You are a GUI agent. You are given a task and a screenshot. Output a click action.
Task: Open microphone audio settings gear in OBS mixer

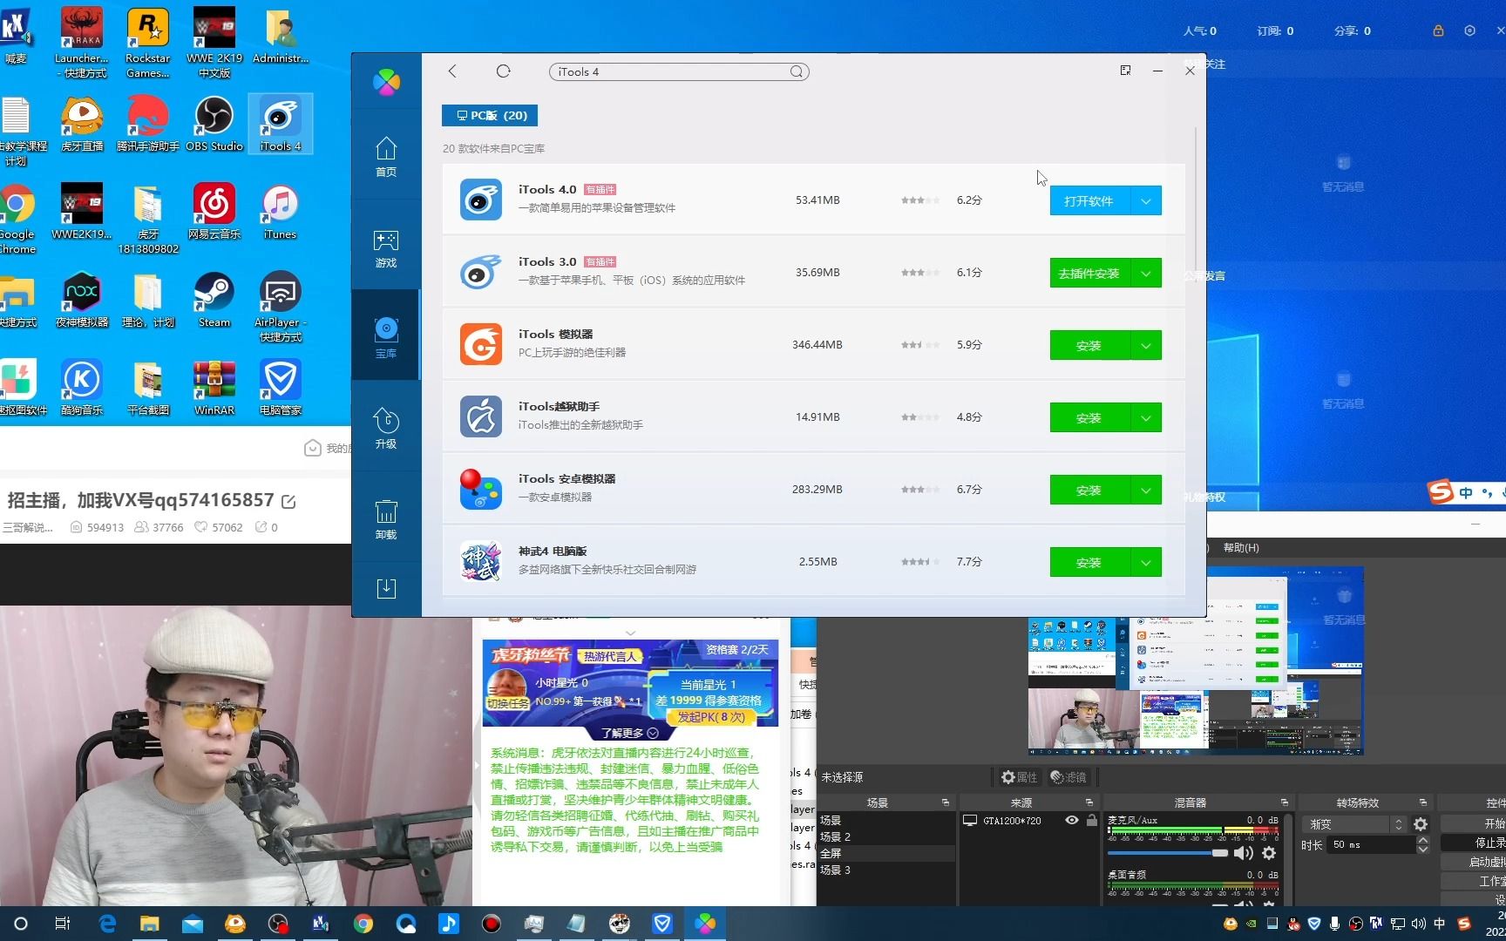[1269, 853]
